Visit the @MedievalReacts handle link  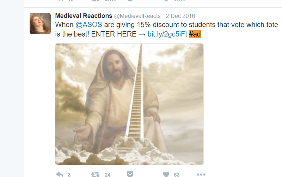[x=137, y=16]
